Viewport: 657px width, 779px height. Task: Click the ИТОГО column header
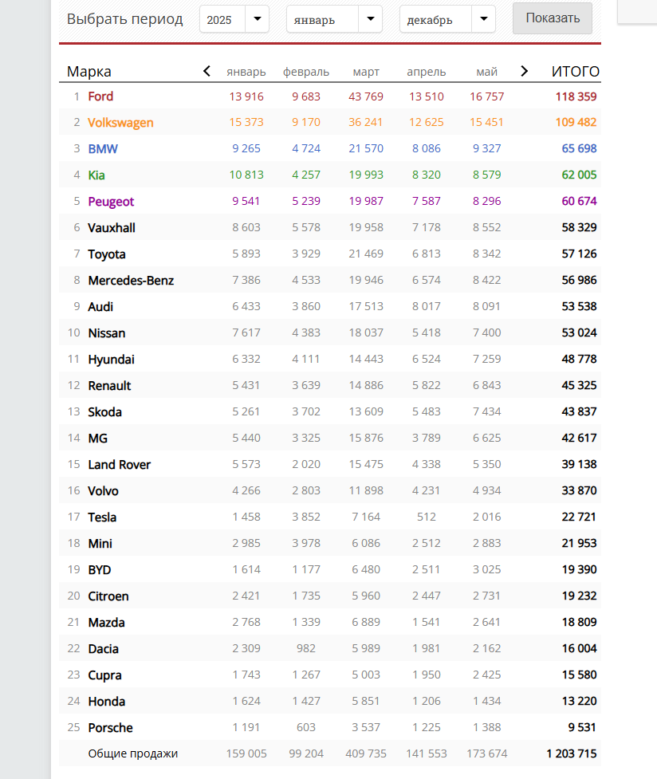(576, 72)
